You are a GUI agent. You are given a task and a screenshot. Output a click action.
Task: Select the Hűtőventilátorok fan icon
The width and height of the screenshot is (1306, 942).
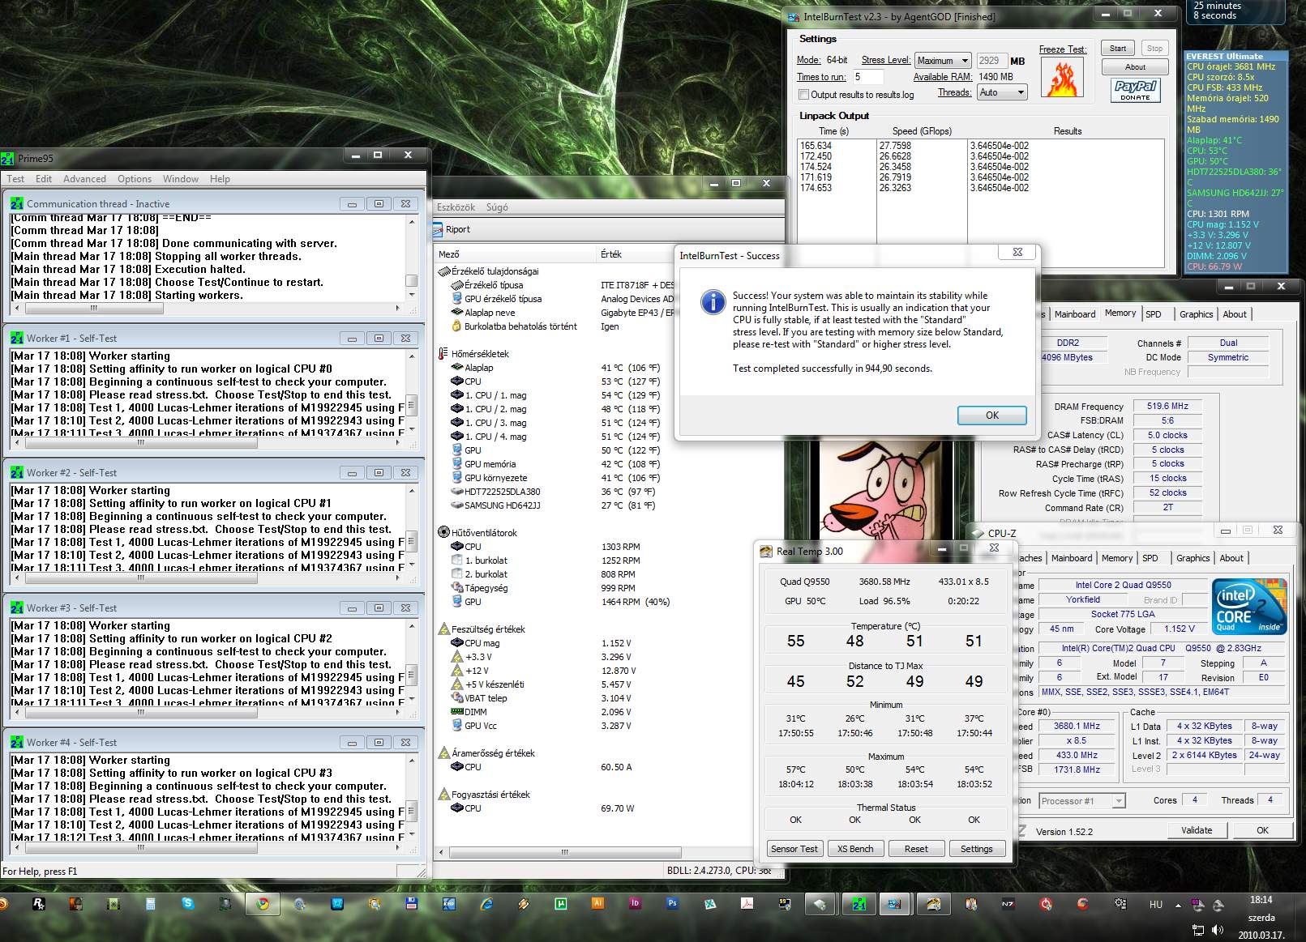pyautogui.click(x=443, y=532)
